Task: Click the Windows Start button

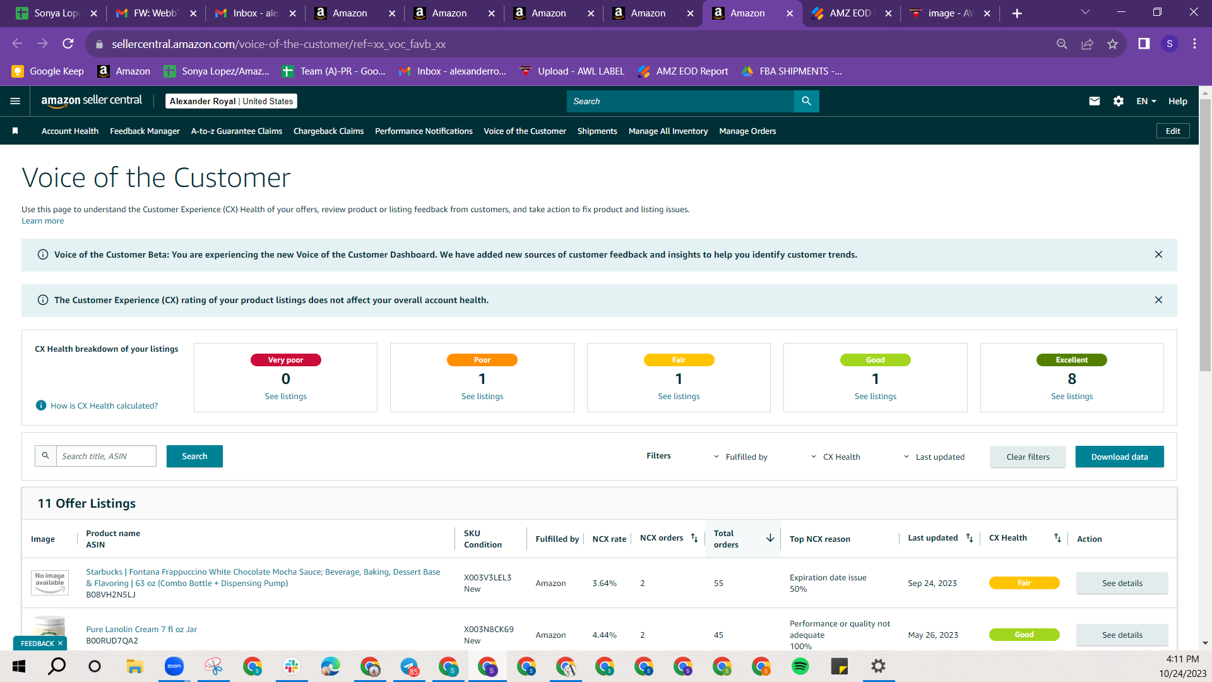Action: click(19, 666)
